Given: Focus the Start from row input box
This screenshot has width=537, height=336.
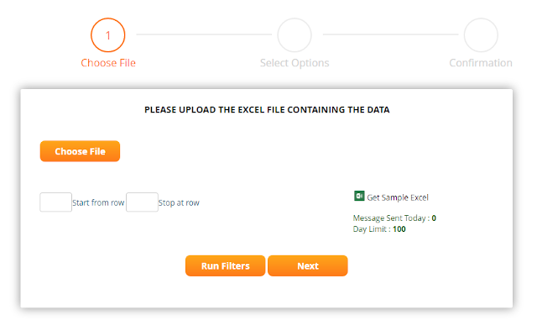Looking at the screenshot, I should point(55,202).
